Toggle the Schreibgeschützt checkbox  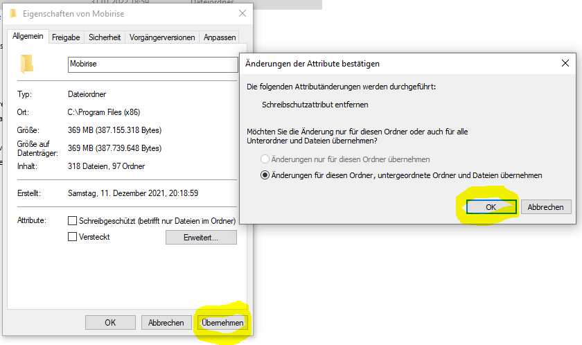[x=72, y=221]
